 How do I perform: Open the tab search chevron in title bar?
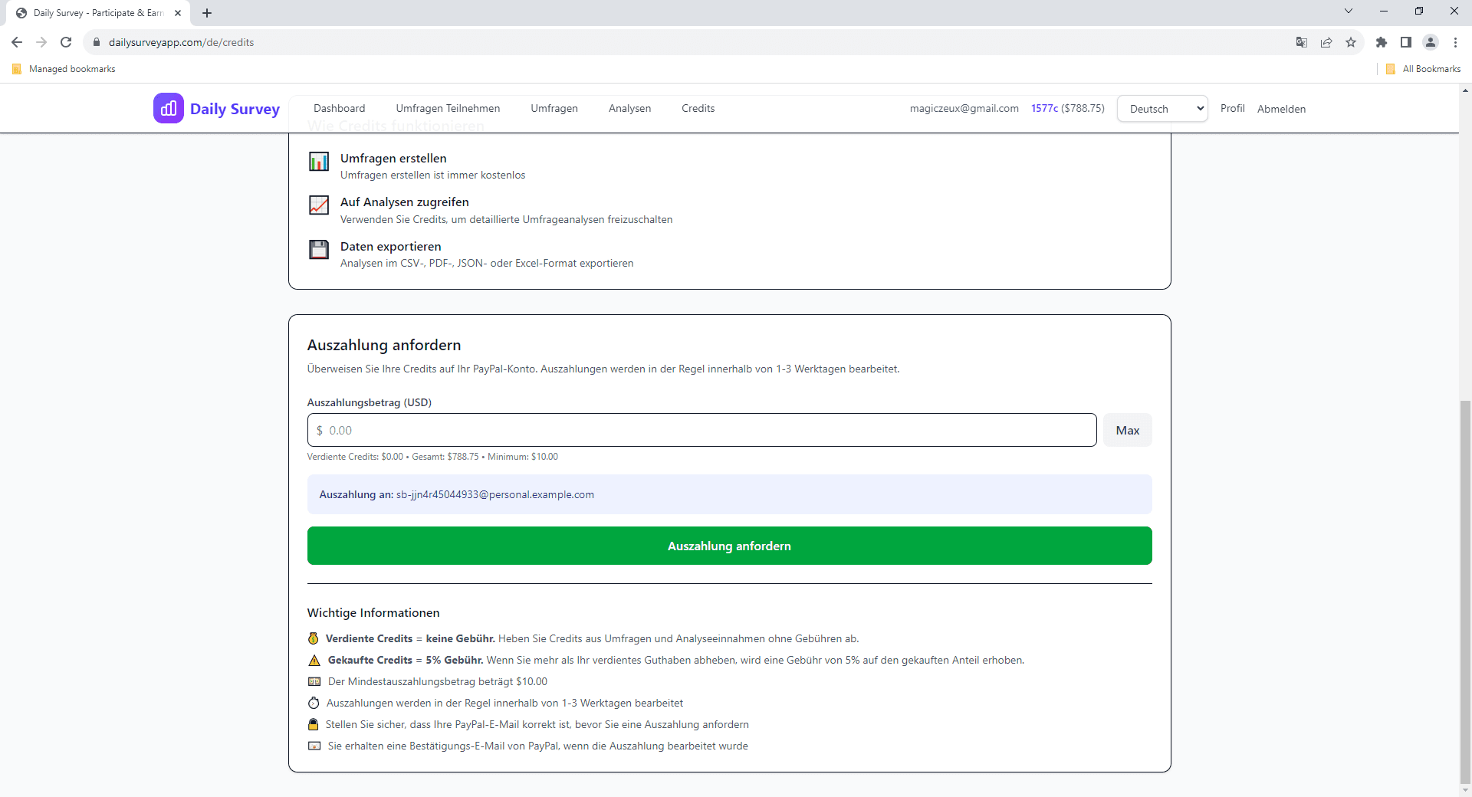[x=1348, y=11]
